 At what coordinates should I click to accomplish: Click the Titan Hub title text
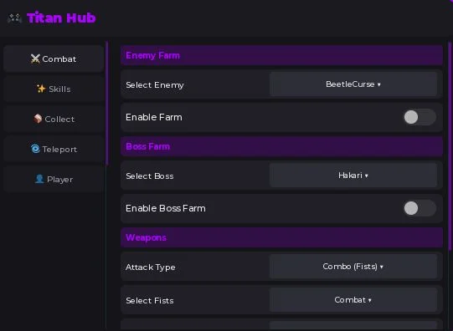coord(61,18)
